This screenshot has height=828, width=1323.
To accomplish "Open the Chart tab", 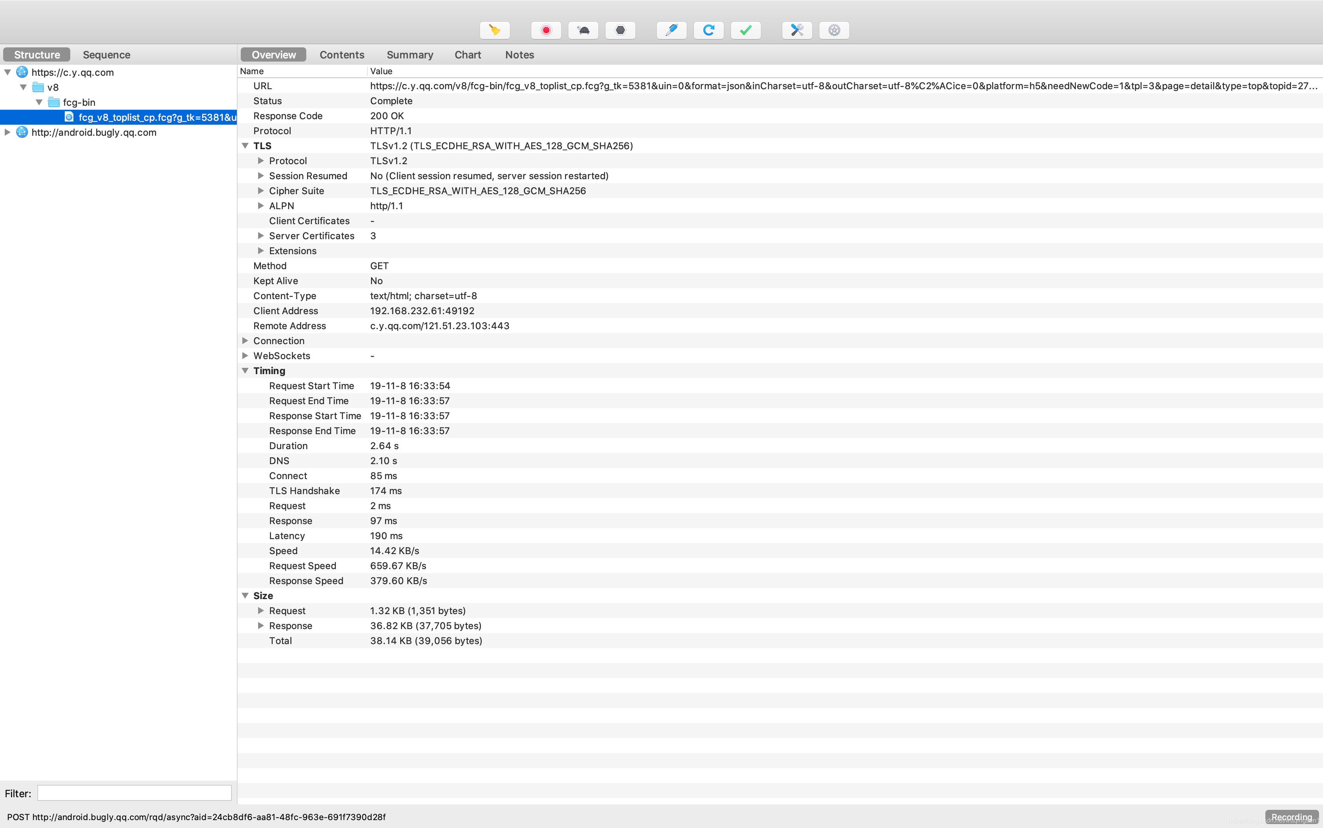I will pyautogui.click(x=467, y=55).
